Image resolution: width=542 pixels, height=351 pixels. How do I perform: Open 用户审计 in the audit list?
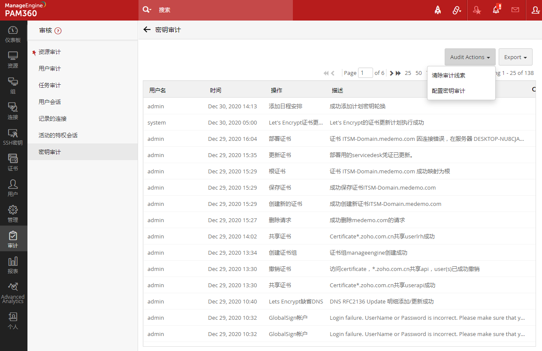coord(50,68)
